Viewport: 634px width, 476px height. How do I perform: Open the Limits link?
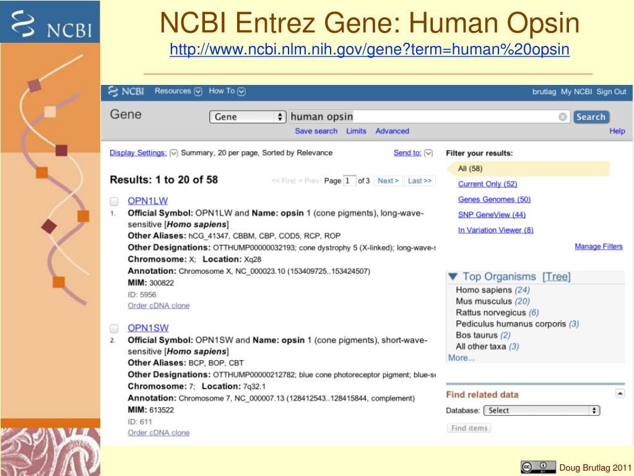pos(356,131)
